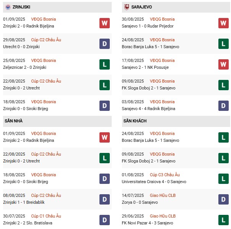Click the Sarajevo club crest icon
231x229 pixels.
(x=127, y=7)
